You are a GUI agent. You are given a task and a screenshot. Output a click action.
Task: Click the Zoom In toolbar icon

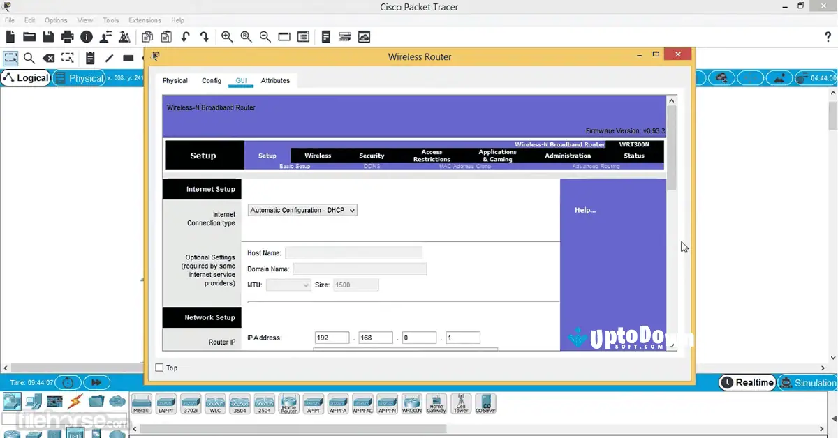[x=227, y=36]
